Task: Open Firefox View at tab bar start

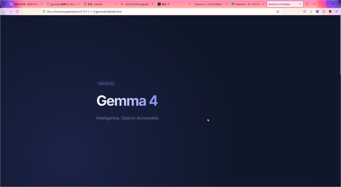Action: coord(4,4)
